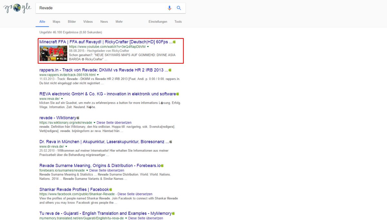The height and width of the screenshot is (220, 387).
Task: Open the rappers.in Track von Revade result
Action: pos(104,70)
